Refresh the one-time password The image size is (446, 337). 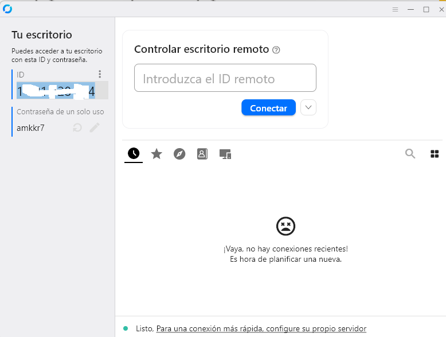[x=77, y=127]
